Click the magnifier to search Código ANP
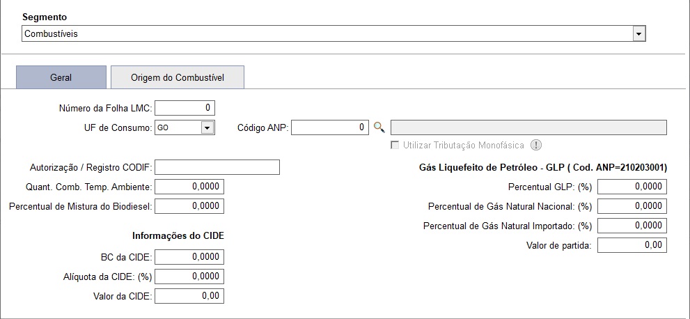The image size is (690, 319). tap(379, 127)
